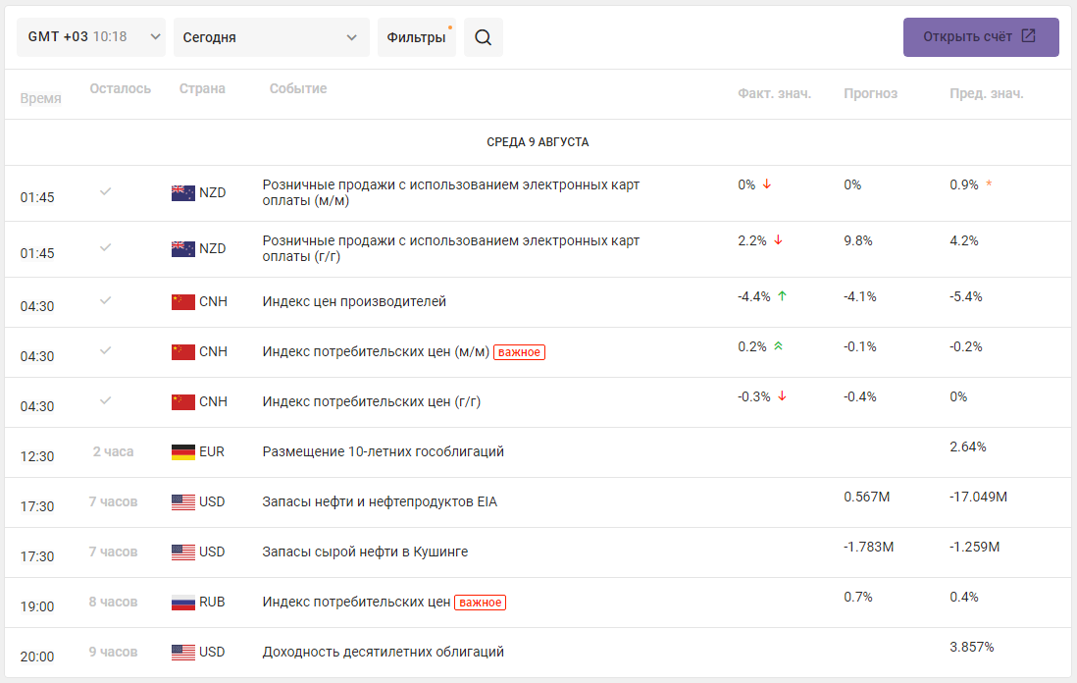
Task: Click the checkmark in the 01:45 м/м row
Action: 105,191
